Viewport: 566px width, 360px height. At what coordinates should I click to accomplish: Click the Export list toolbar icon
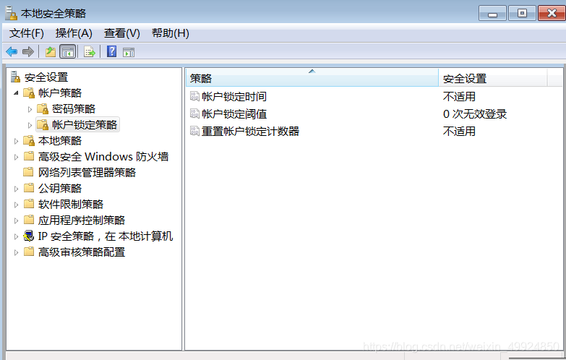click(x=89, y=51)
